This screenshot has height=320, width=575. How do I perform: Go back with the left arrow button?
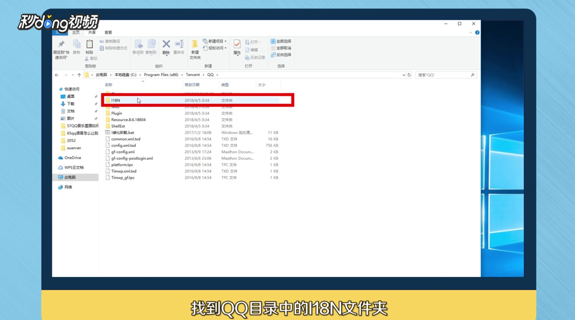coord(57,75)
